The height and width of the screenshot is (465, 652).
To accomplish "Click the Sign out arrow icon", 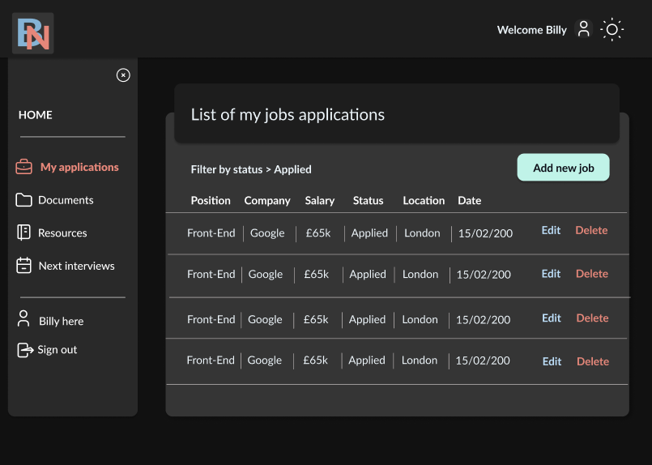I will [24, 350].
